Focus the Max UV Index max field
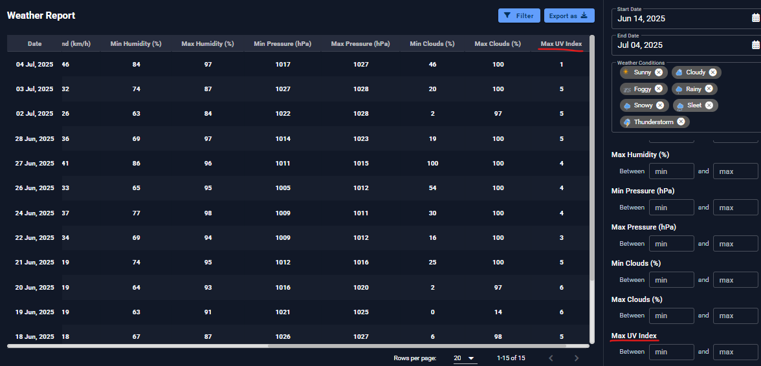The width and height of the screenshot is (761, 366). pyautogui.click(x=735, y=352)
